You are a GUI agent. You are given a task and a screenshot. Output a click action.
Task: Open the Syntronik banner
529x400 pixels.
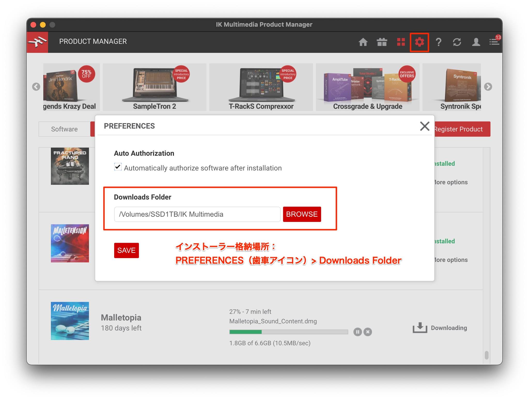[452, 87]
